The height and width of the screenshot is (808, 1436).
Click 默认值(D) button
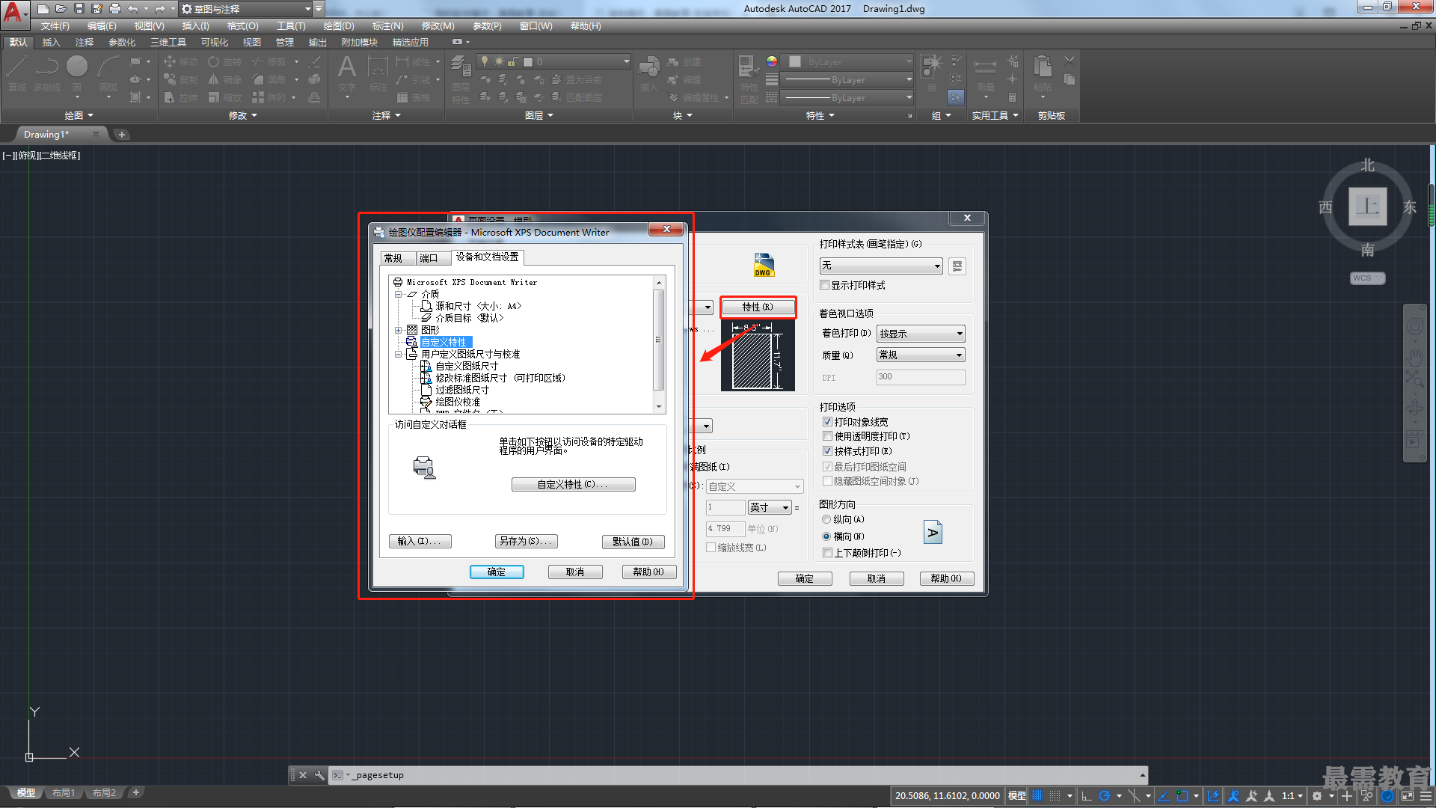633,542
